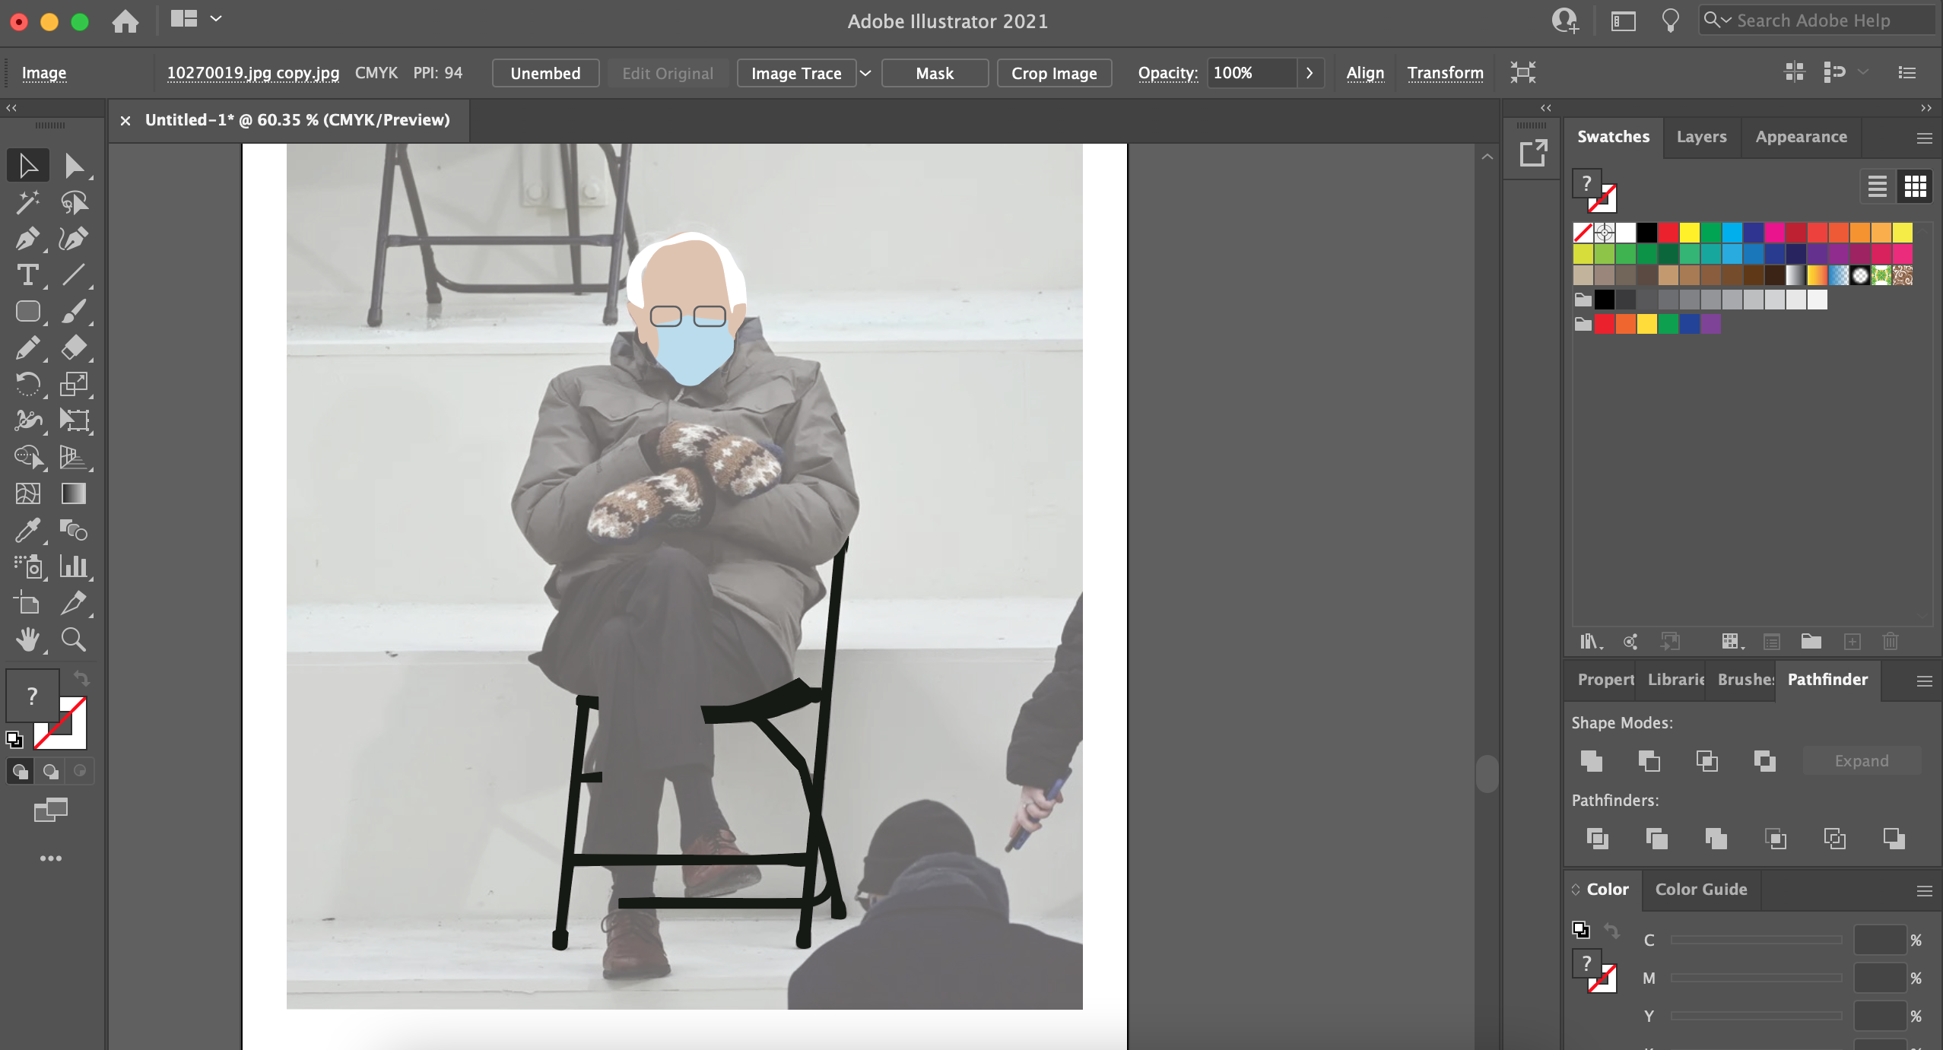Swap fill and stroke in toolbar
Screen dimensions: 1943x1050
81,677
